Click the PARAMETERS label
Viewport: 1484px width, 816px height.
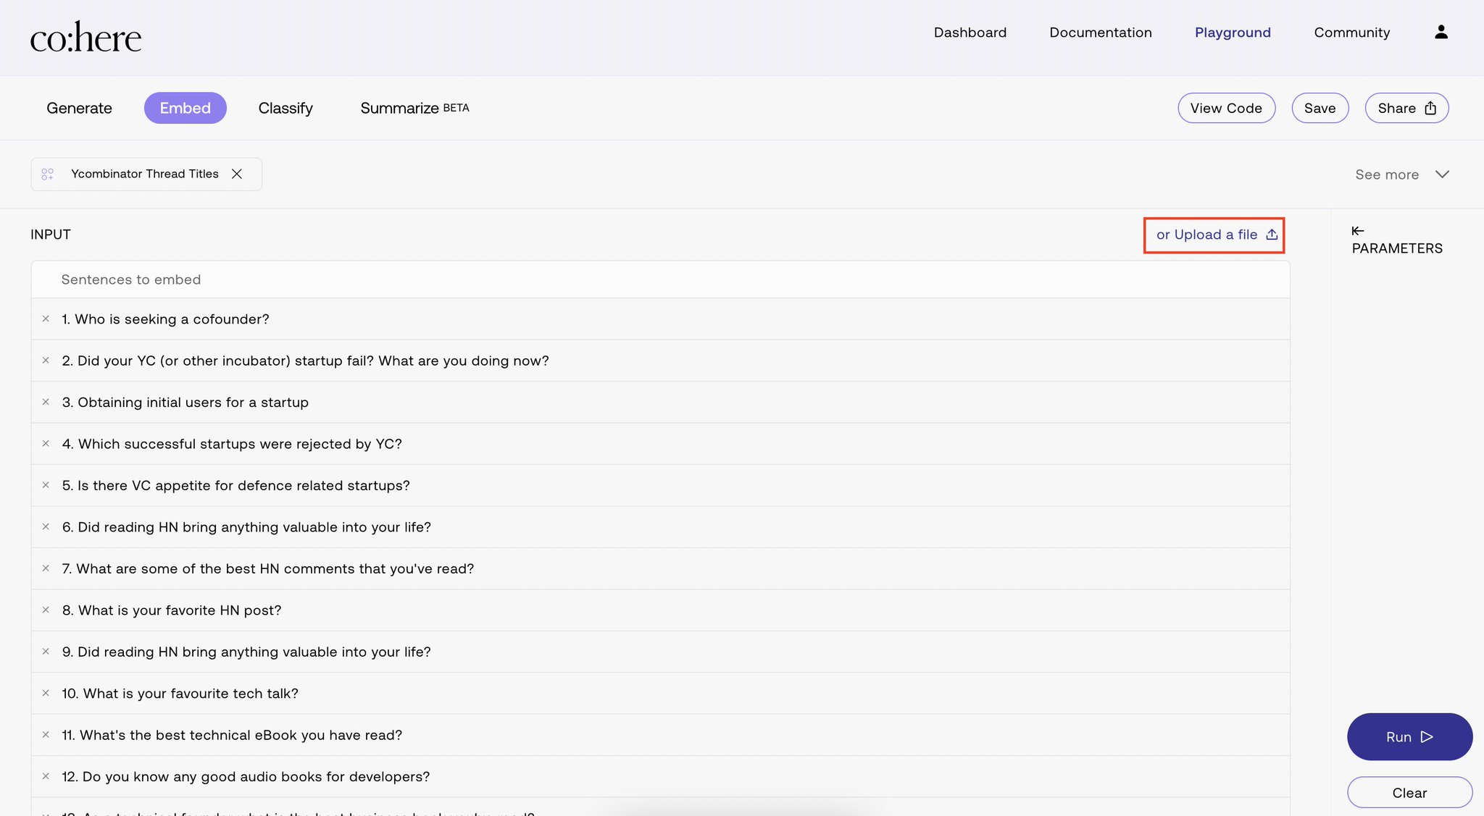coord(1396,248)
